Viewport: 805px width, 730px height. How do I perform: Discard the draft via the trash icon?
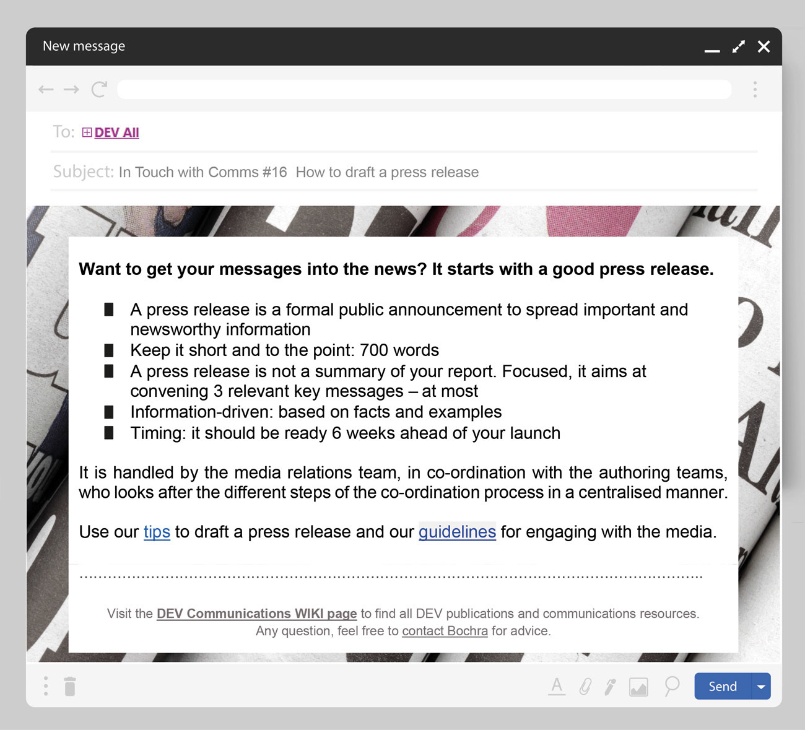coord(70,686)
